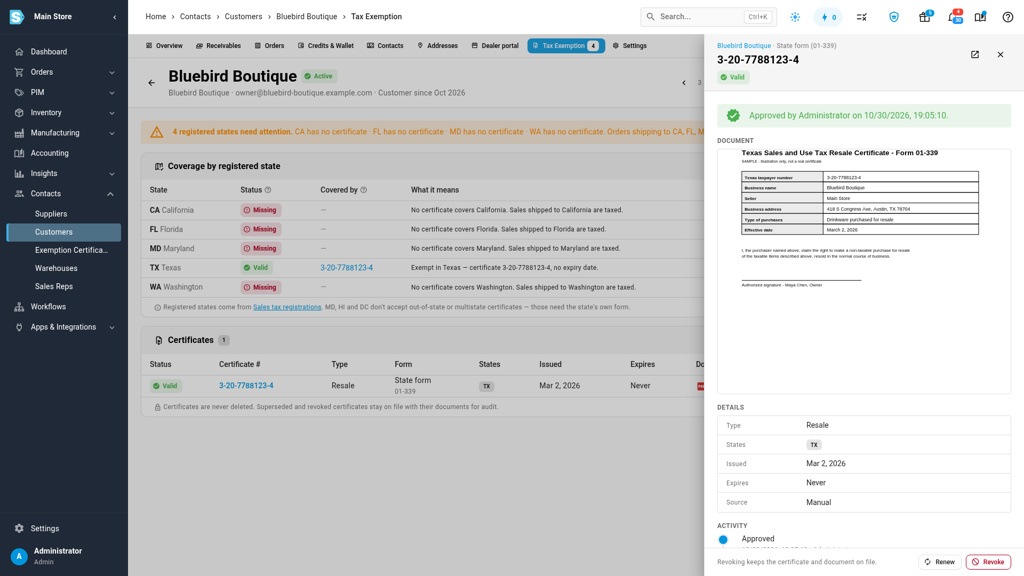
Task: Click the Search input field
Action: pos(708,17)
